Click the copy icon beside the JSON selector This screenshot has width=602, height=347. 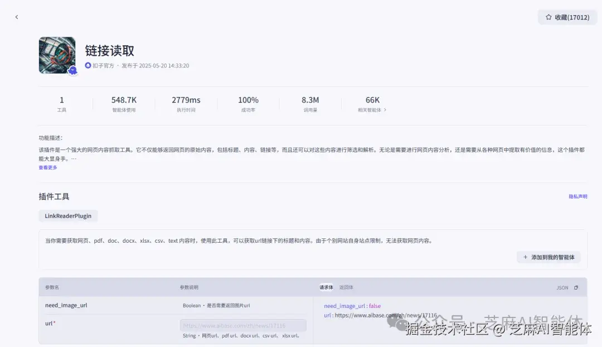(576, 287)
